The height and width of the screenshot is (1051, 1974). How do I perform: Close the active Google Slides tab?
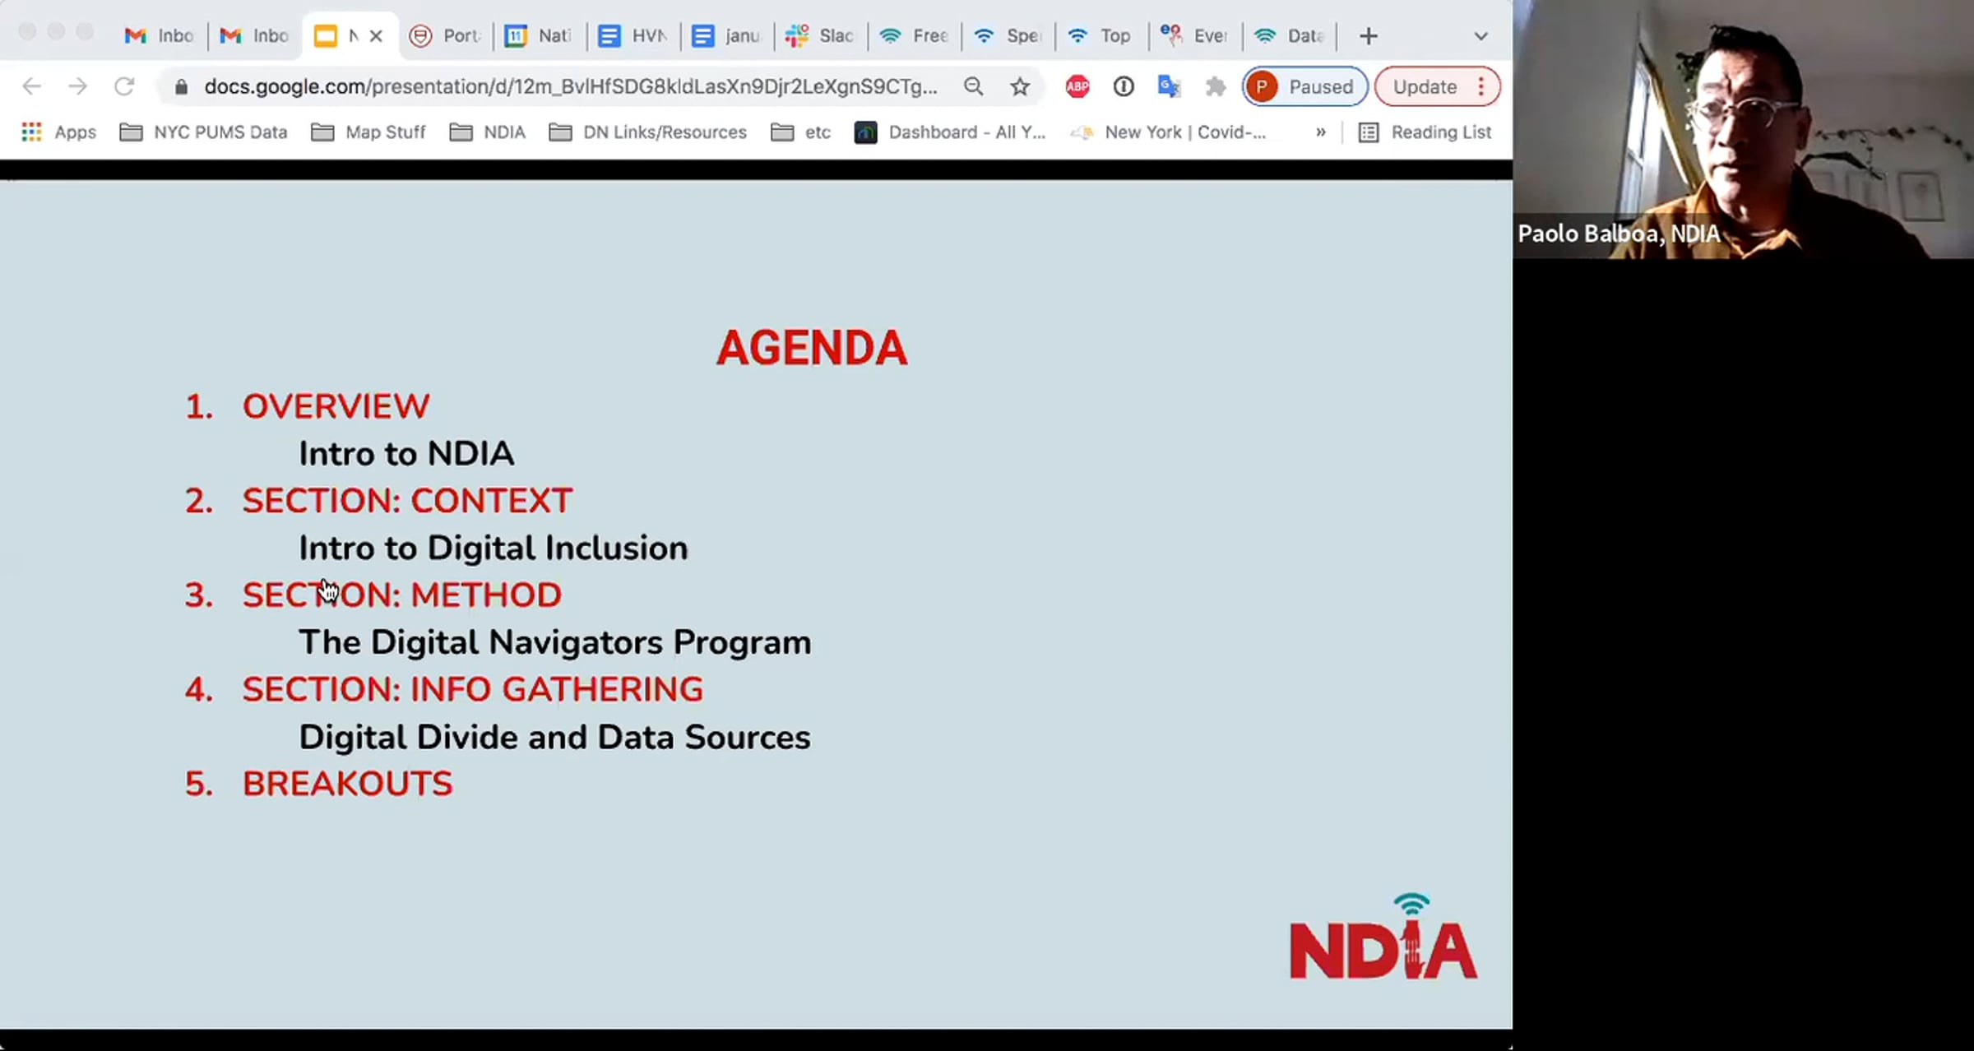pyautogui.click(x=376, y=36)
